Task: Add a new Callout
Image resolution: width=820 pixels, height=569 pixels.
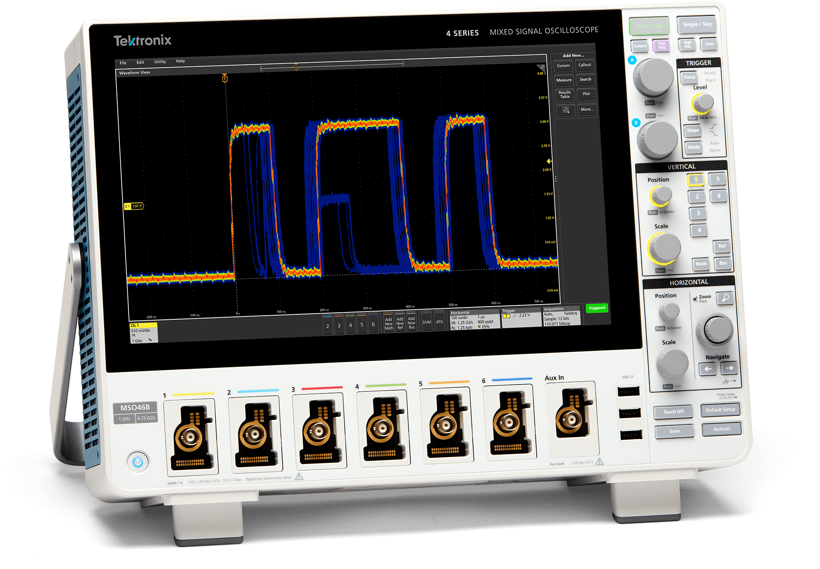Action: (585, 65)
